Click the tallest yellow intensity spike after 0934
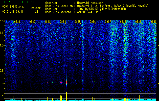This screenshot has width=159, height=101. point(66,96)
